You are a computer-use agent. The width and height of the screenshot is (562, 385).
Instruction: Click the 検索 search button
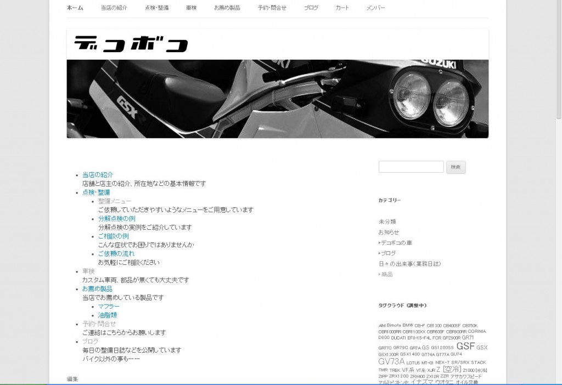click(x=456, y=167)
